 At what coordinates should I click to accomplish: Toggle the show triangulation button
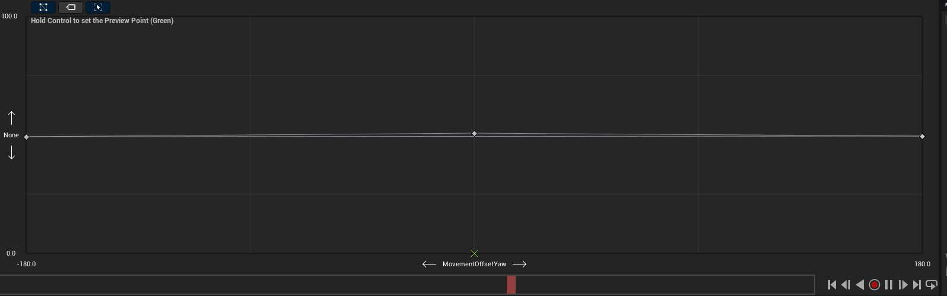coord(43,7)
